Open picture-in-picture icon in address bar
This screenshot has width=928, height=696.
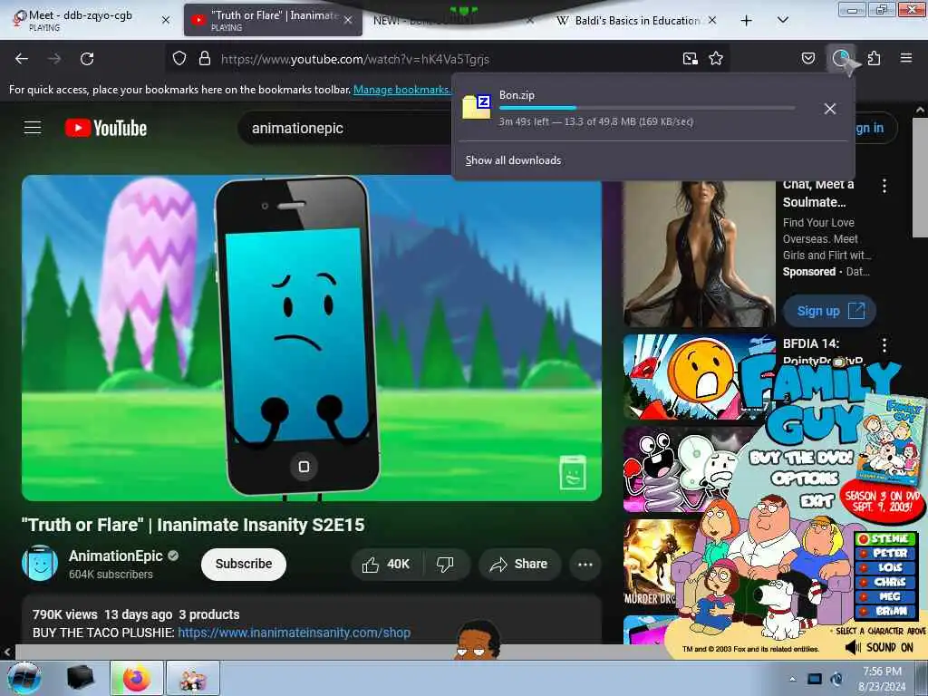[690, 59]
